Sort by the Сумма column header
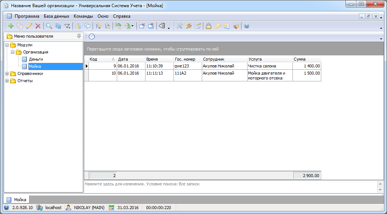 307,59
